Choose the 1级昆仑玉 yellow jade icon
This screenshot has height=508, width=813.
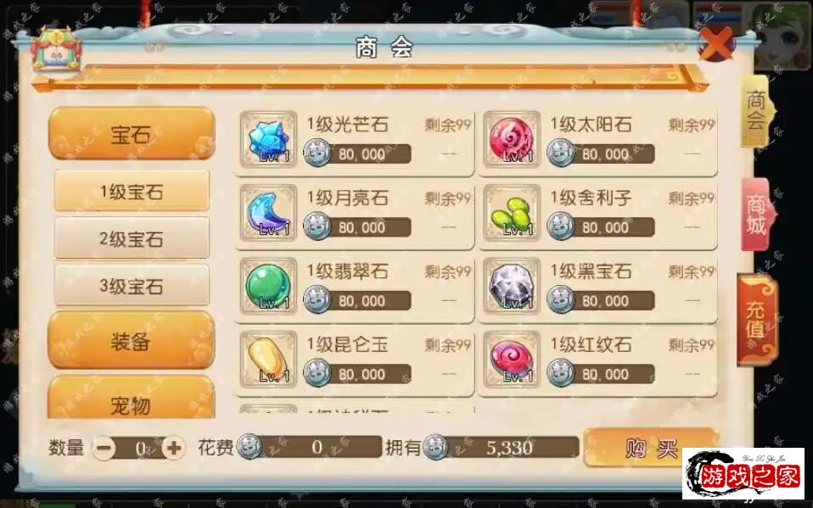pyautogui.click(x=268, y=360)
